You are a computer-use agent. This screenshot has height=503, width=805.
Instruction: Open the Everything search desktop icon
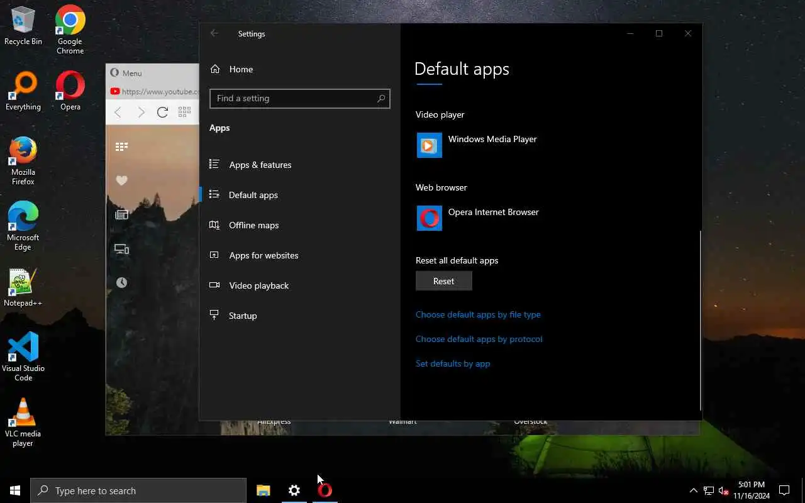point(23,92)
